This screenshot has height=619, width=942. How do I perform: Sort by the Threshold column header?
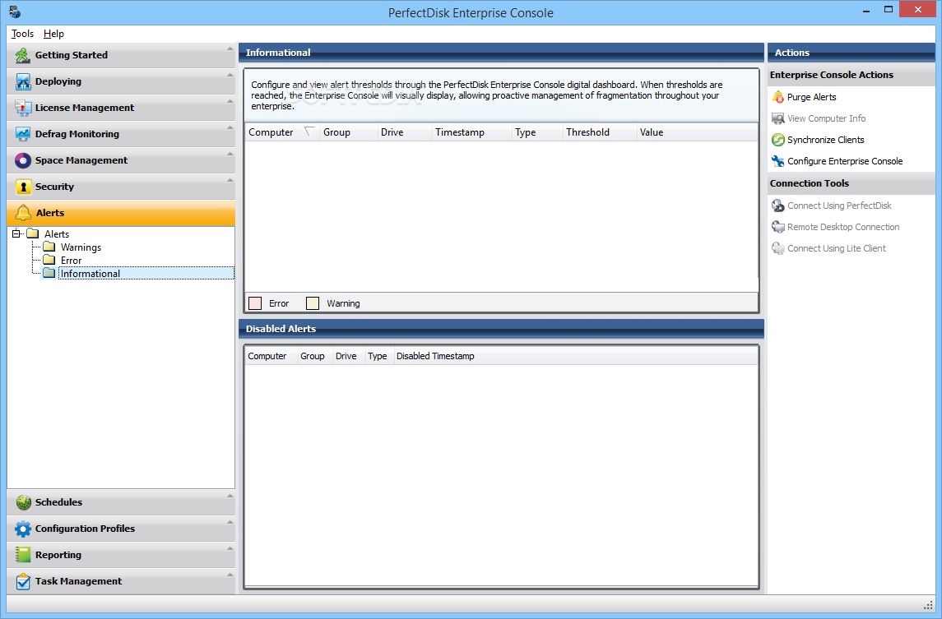click(x=599, y=132)
